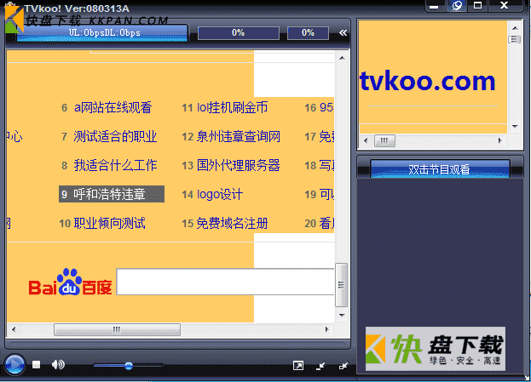
Task: Open the link 我适合什么工作
Action: [115, 165]
